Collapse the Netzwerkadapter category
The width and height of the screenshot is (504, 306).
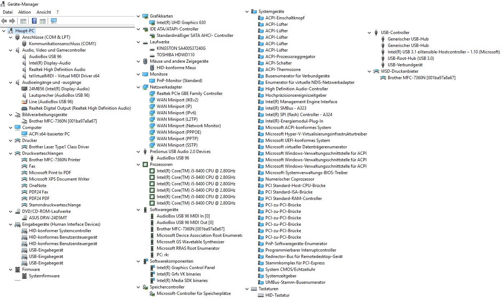[138, 87]
